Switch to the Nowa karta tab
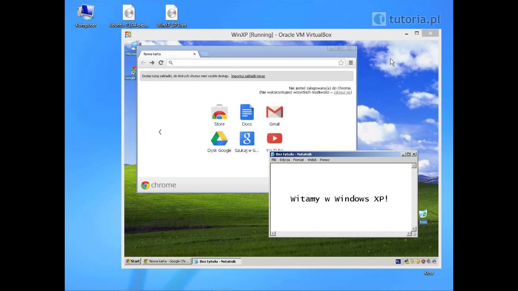 pyautogui.click(x=168, y=54)
